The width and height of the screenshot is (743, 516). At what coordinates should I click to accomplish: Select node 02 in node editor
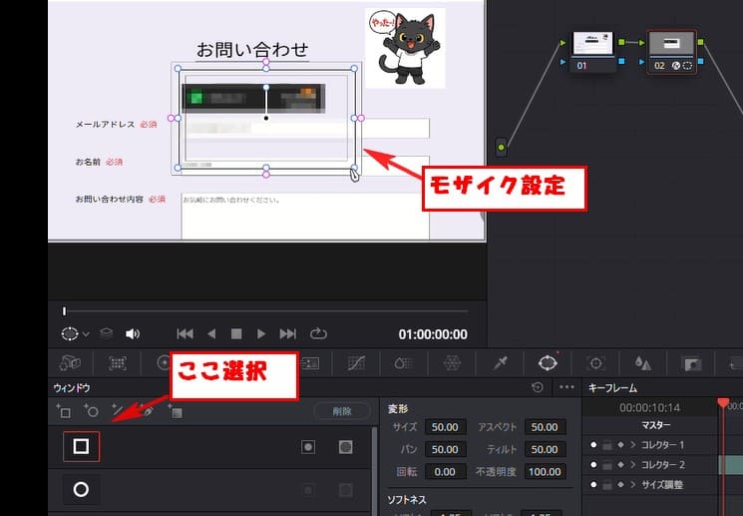click(671, 50)
